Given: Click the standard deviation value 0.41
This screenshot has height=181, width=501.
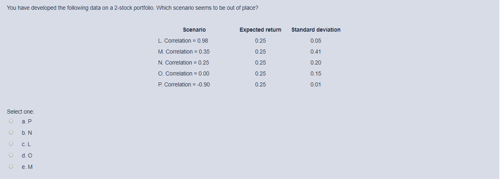Looking at the screenshot, I should pos(315,52).
